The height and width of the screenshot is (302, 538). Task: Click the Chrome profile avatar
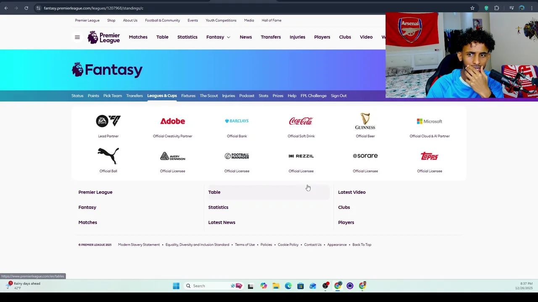522,8
